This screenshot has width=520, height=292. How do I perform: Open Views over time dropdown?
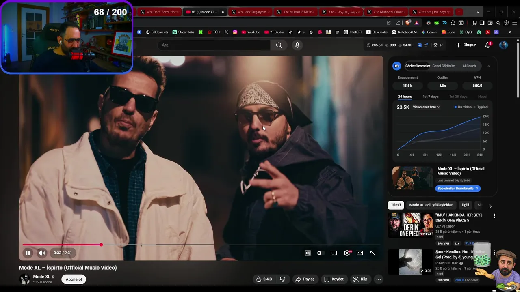[426, 107]
